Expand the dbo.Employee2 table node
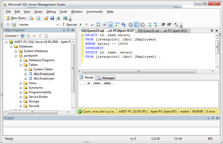Viewport: 223px width, 144px height. click(x=26, y=74)
